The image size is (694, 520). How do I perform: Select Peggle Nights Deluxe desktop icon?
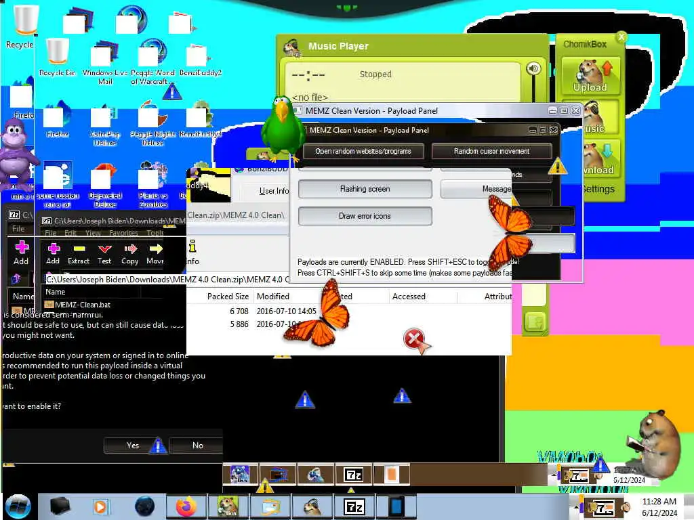pyautogui.click(x=152, y=125)
